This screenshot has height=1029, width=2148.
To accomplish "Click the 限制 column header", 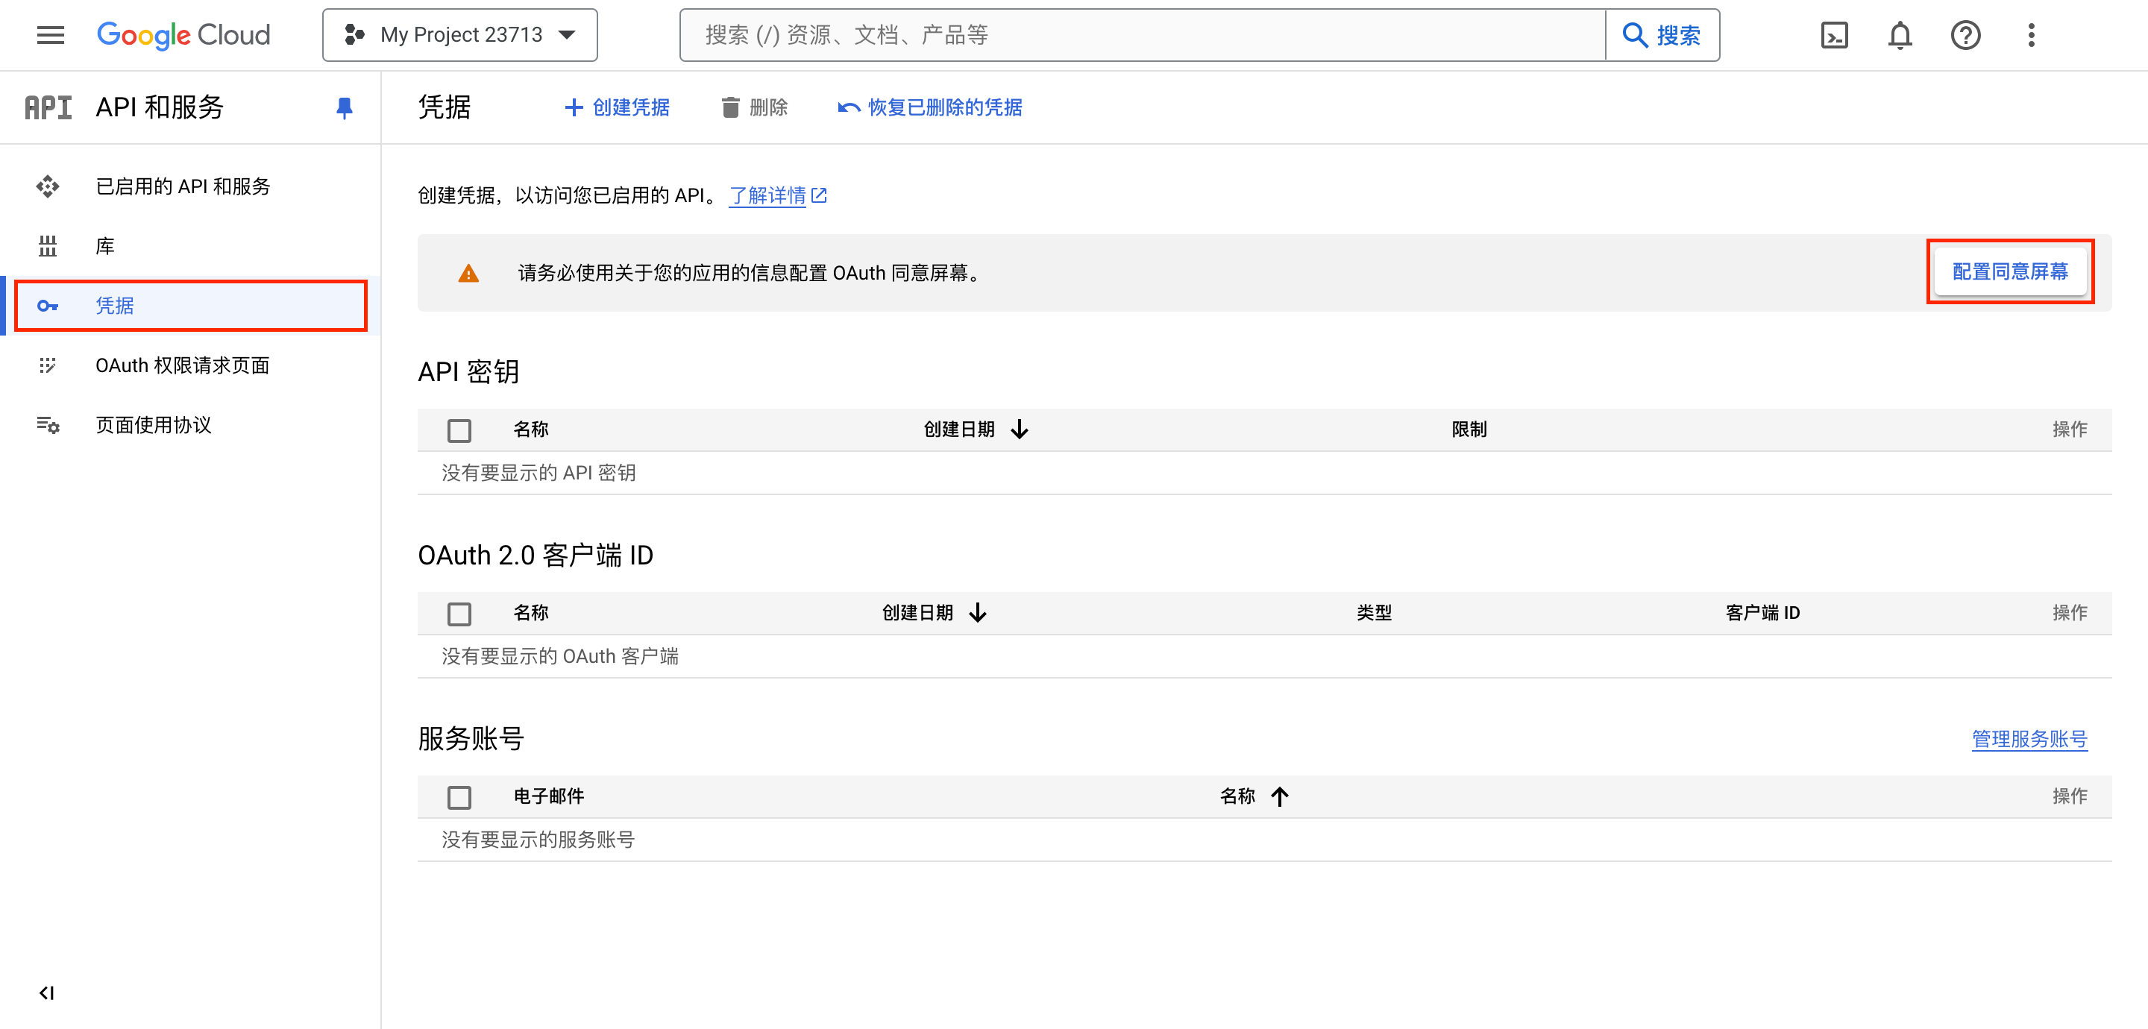I will 1469,429.
